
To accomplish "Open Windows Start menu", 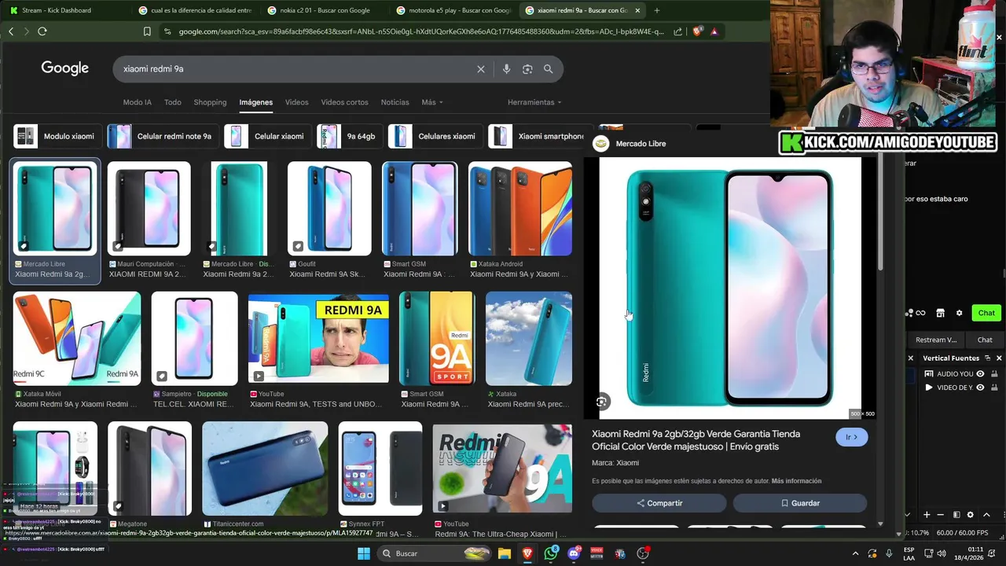I will pyautogui.click(x=363, y=553).
